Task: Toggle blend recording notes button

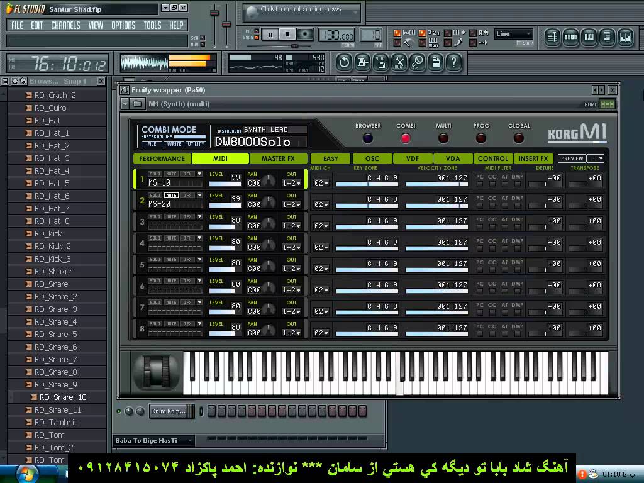Action: coord(455,33)
